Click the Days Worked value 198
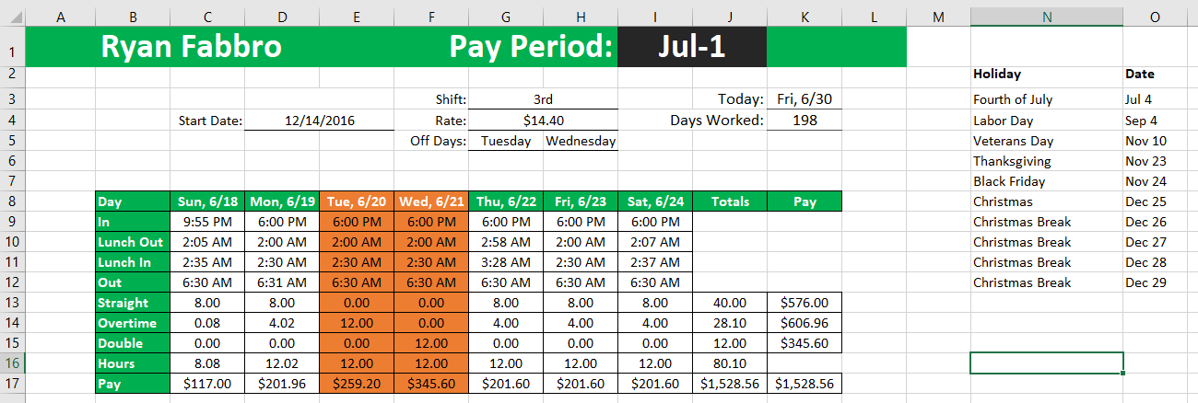Viewport: 1198px width, 403px height. tap(804, 121)
